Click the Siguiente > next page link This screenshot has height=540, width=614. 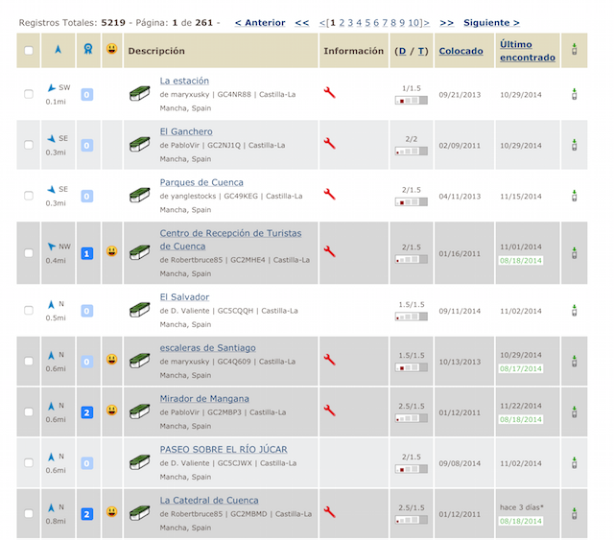pyautogui.click(x=491, y=22)
